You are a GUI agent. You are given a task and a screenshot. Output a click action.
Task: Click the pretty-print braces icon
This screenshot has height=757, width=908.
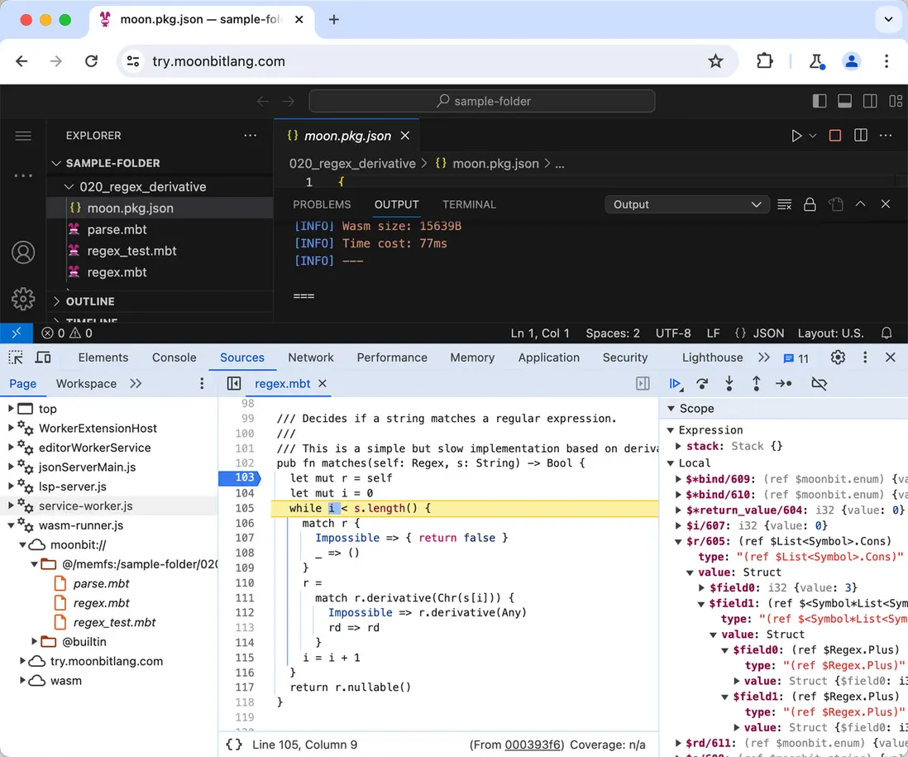coord(234,745)
